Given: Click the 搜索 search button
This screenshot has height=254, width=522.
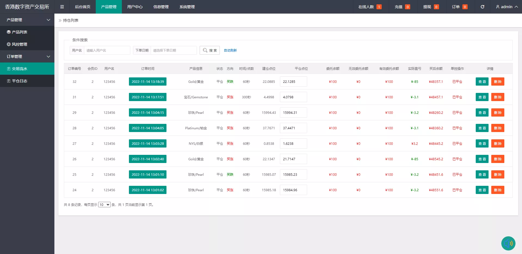Looking at the screenshot, I should [210, 50].
